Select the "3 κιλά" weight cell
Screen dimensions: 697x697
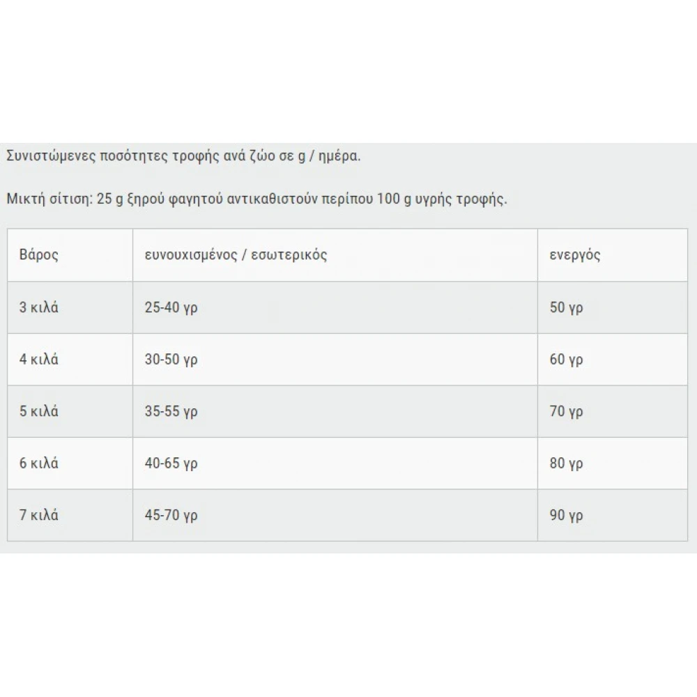[x=39, y=307]
